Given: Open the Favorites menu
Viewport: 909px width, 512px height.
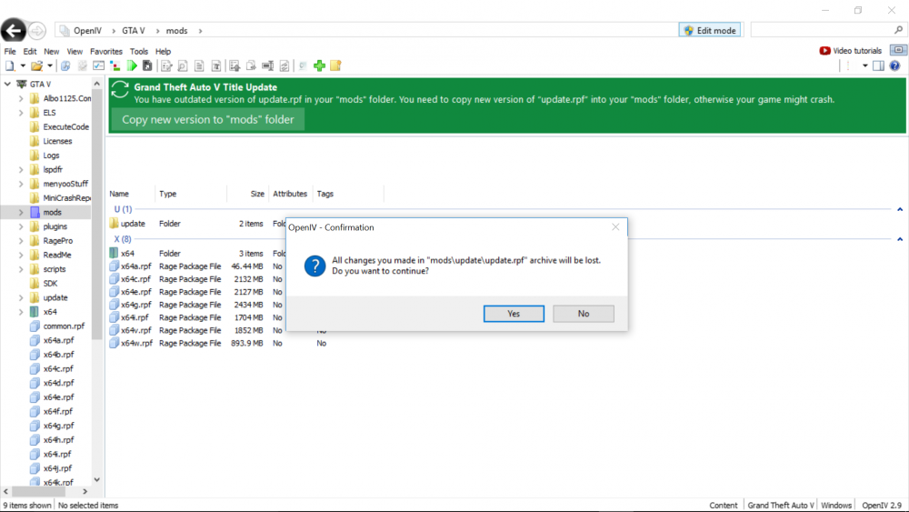Looking at the screenshot, I should [106, 51].
